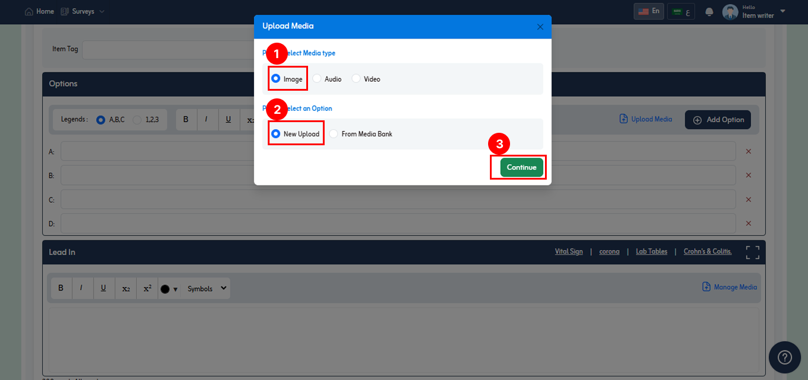Remove option A with its red X
The image size is (808, 380).
click(748, 151)
